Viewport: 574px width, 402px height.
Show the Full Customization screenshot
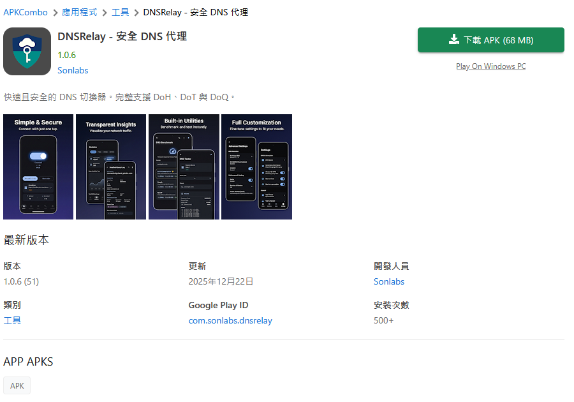pyautogui.click(x=256, y=167)
